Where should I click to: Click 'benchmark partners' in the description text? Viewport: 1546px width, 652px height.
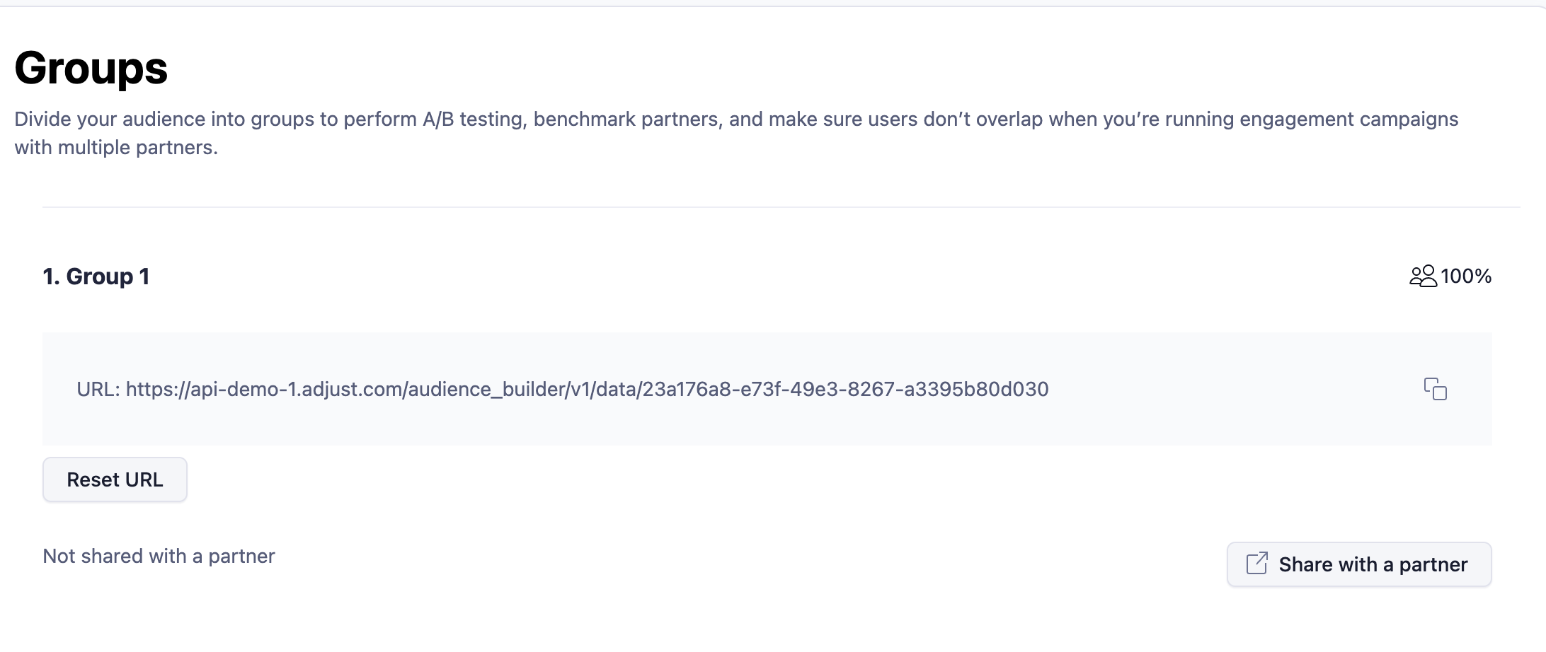627,119
